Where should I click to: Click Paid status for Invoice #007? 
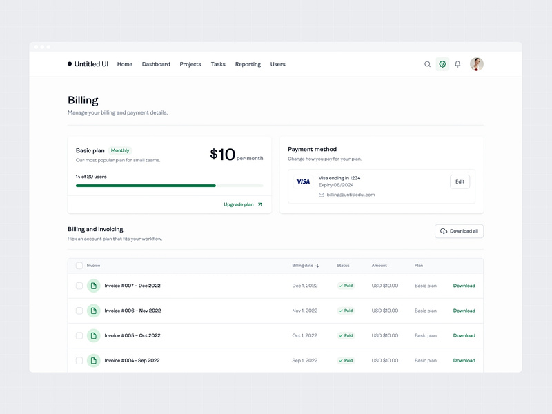tap(346, 286)
